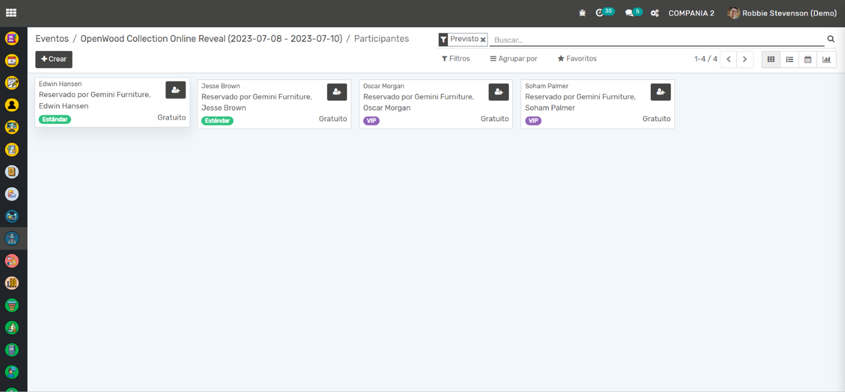
Task: Click the search magnifier icon
Action: tap(831, 39)
